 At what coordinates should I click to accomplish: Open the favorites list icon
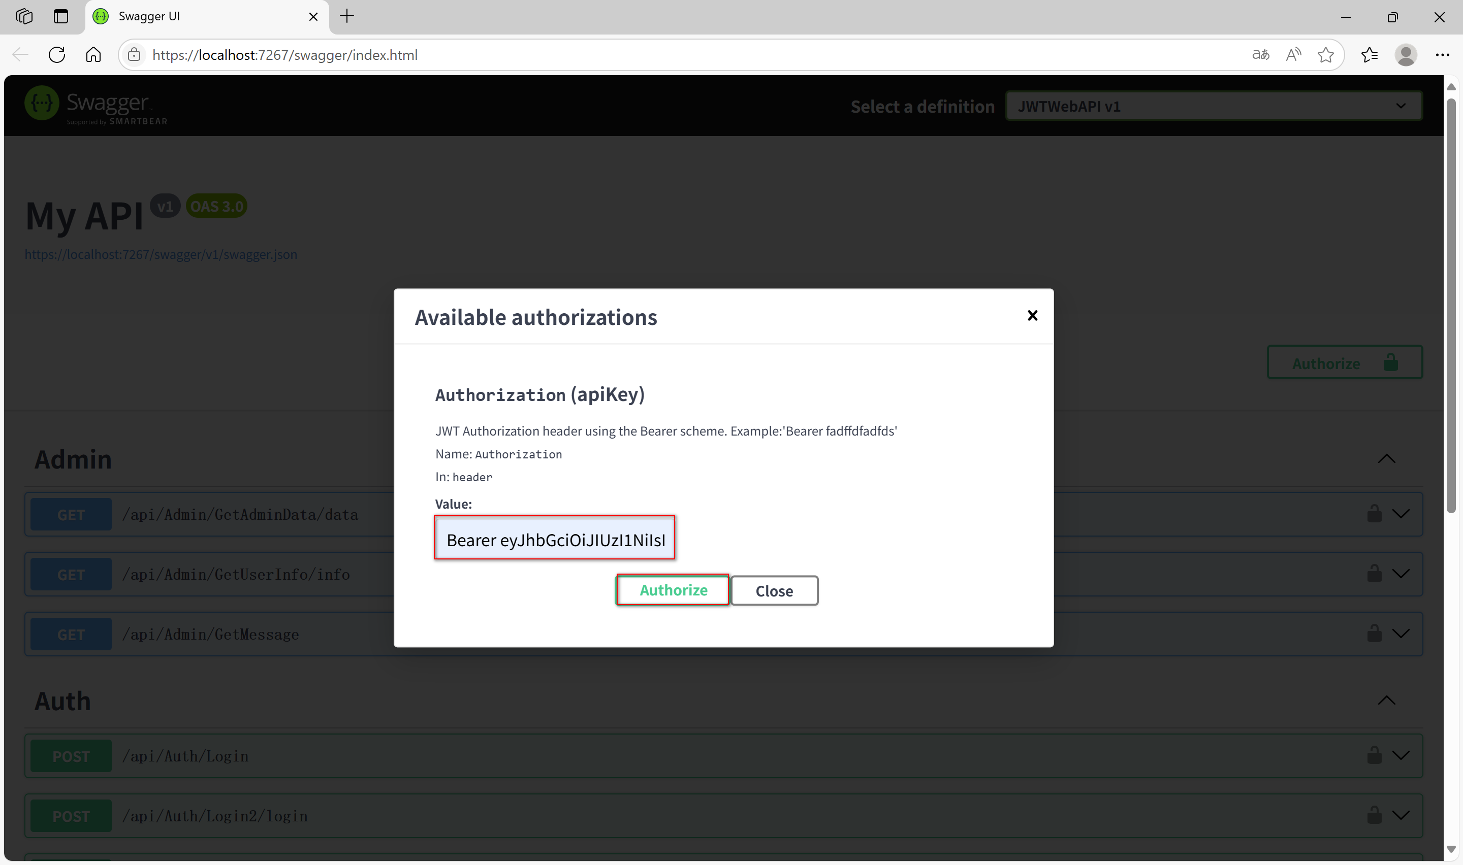[x=1369, y=55]
